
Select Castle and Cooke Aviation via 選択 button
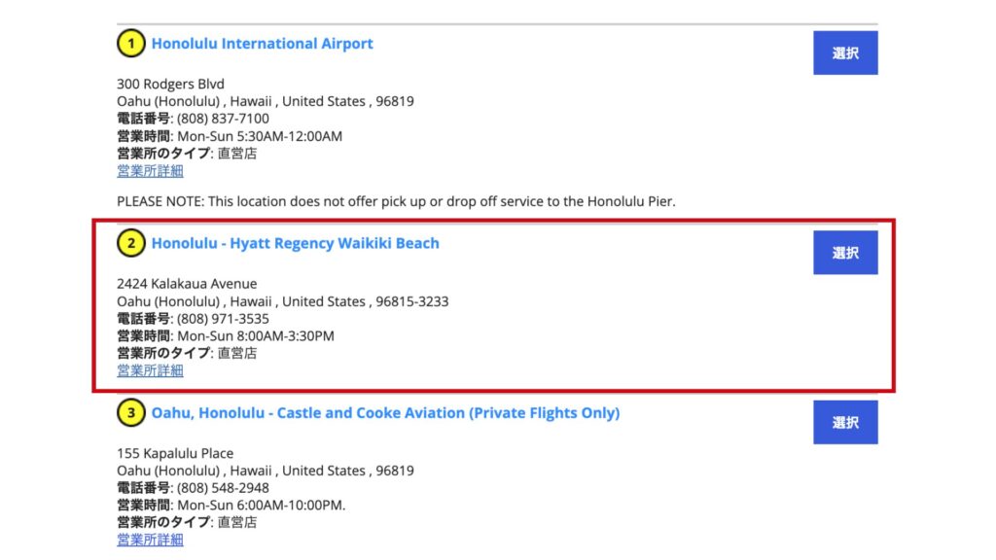click(845, 422)
